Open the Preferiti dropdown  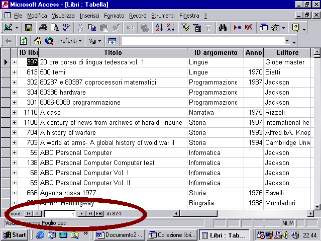point(69,41)
